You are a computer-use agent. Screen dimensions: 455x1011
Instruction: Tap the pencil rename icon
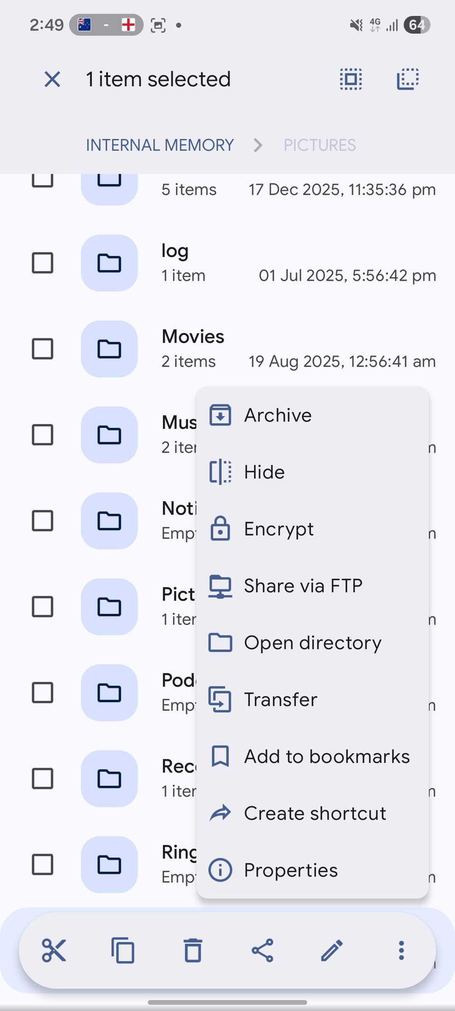pos(332,950)
